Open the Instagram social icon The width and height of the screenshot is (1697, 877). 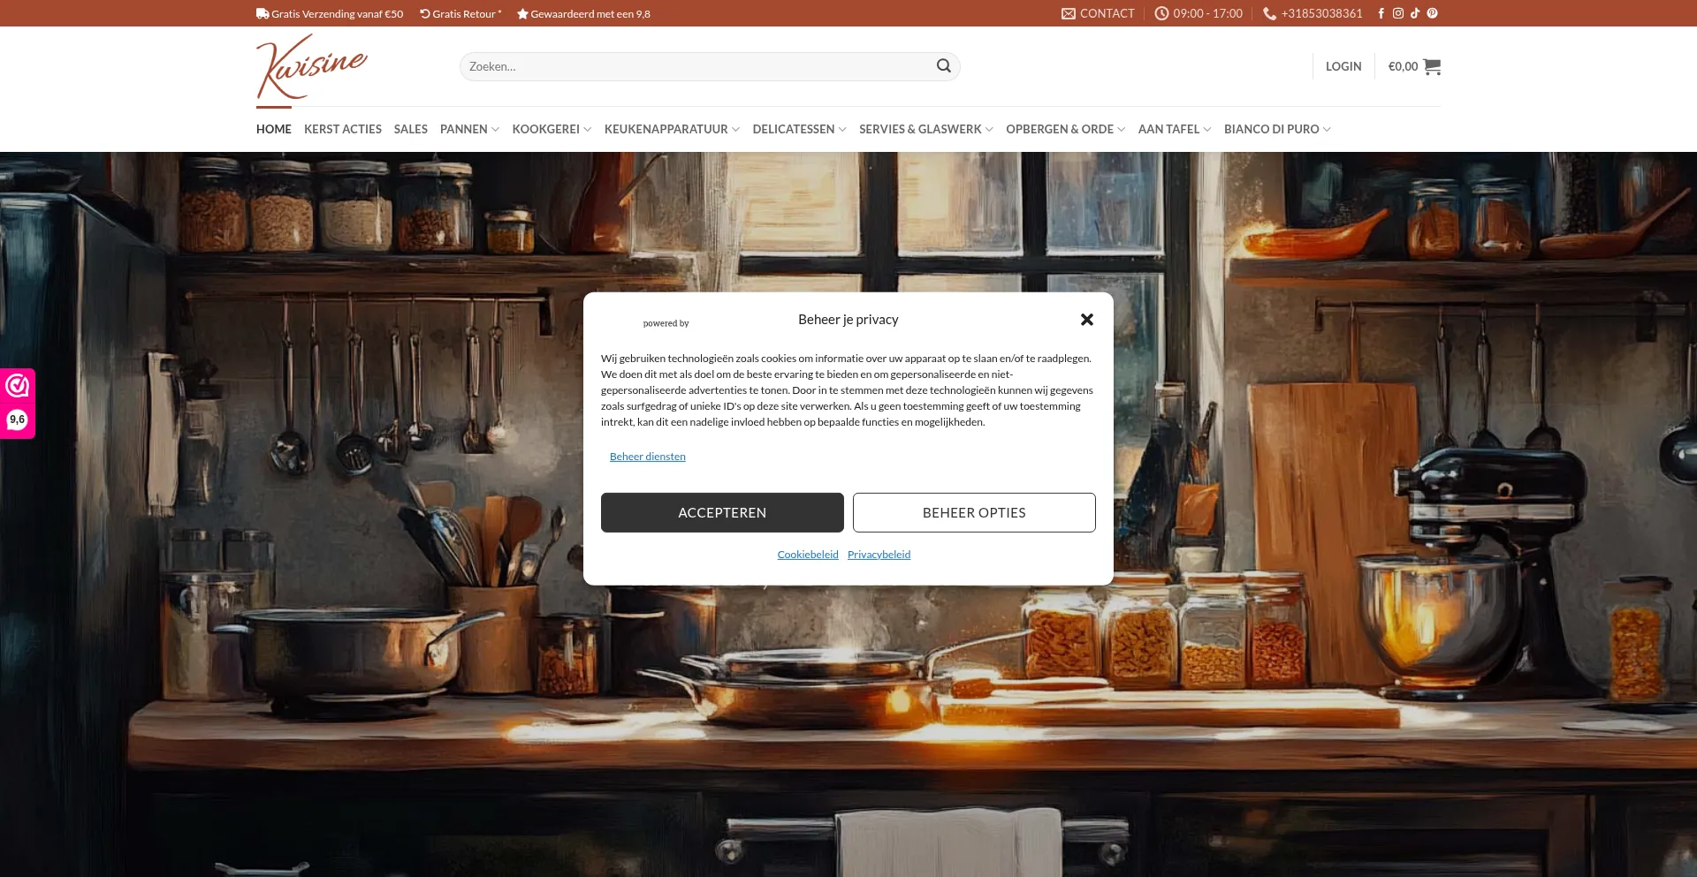click(1398, 13)
